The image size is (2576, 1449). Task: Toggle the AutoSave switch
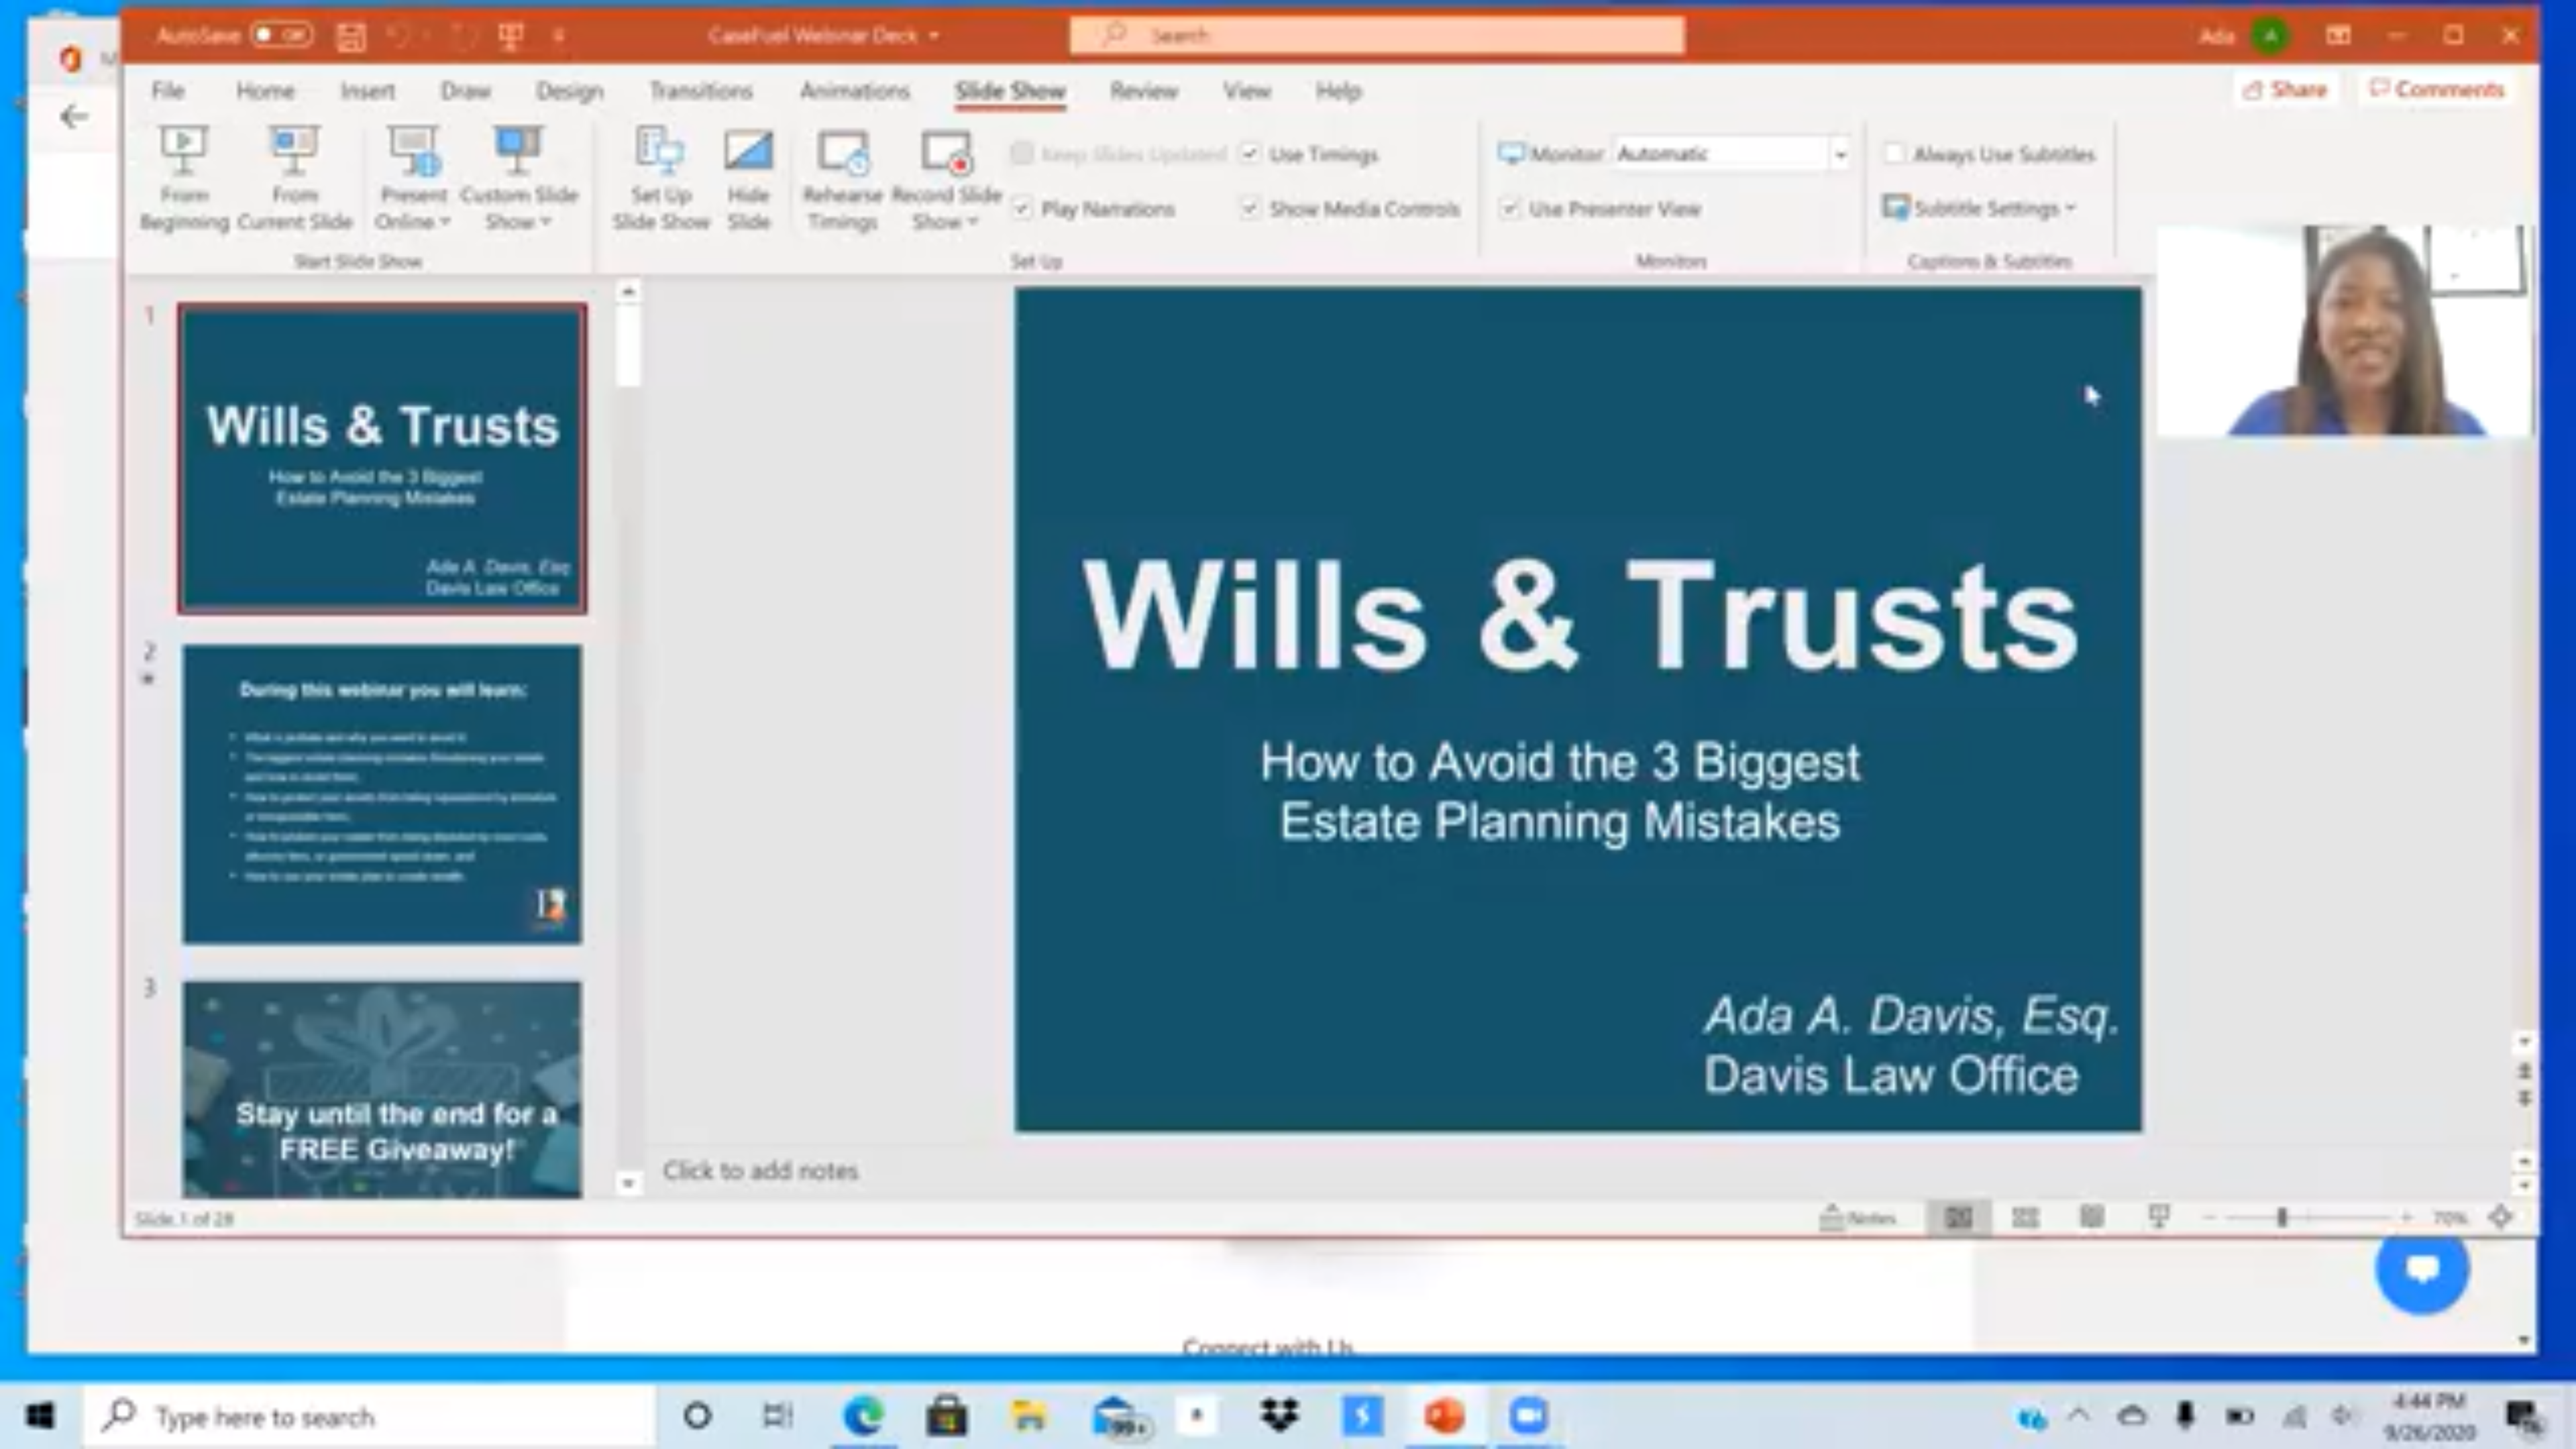pos(281,35)
